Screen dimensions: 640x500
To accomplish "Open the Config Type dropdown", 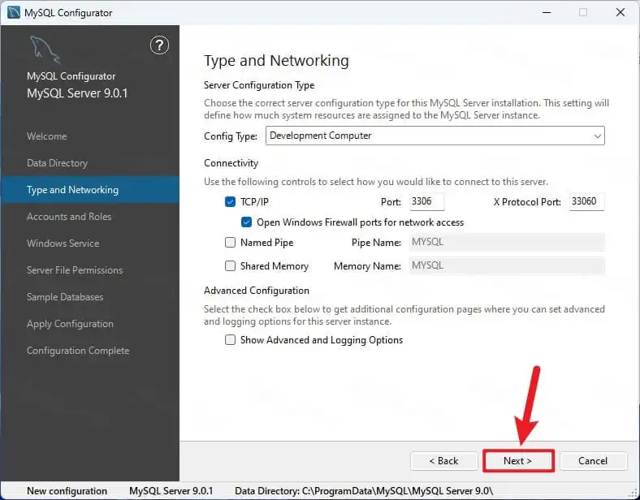I will point(435,136).
